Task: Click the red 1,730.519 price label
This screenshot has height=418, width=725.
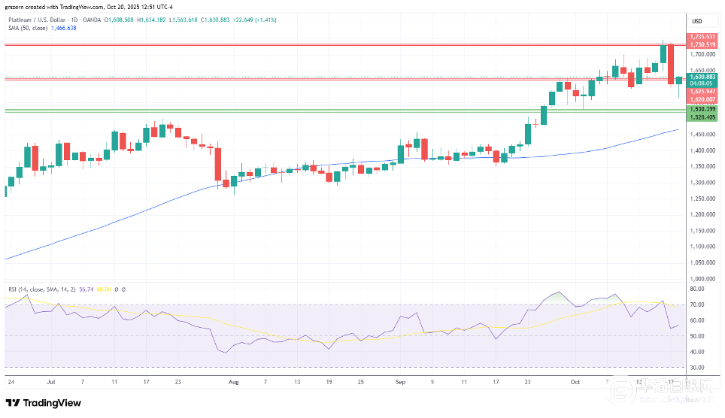Action: [x=702, y=44]
